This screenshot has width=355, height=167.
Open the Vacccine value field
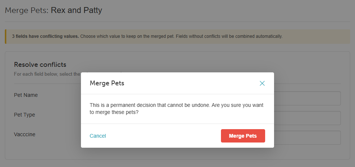[307, 138]
